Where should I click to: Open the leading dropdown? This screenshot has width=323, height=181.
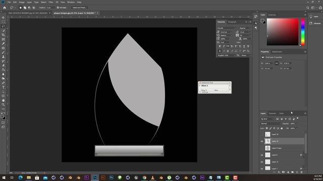250,32
